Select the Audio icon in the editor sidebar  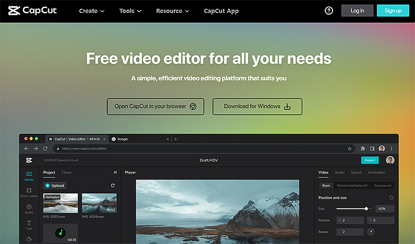coord(29,206)
